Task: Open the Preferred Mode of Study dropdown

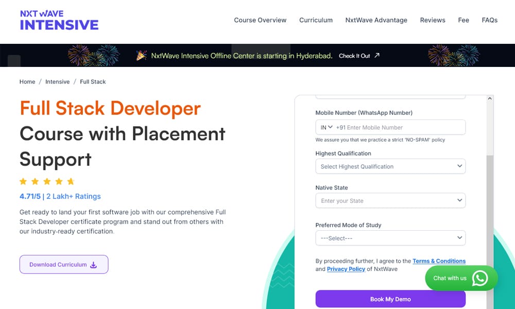Action: [390, 238]
